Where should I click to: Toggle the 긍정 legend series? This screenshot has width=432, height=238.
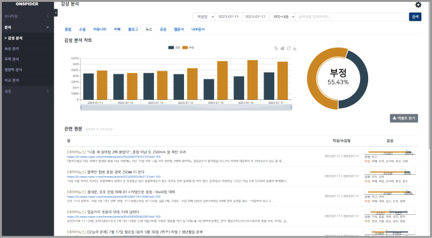pyautogui.click(x=174, y=47)
